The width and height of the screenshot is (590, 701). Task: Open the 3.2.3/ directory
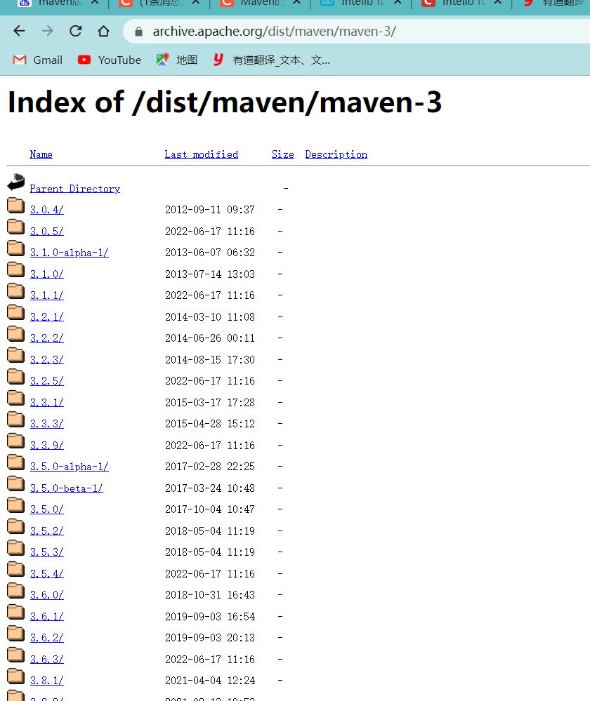(x=47, y=360)
